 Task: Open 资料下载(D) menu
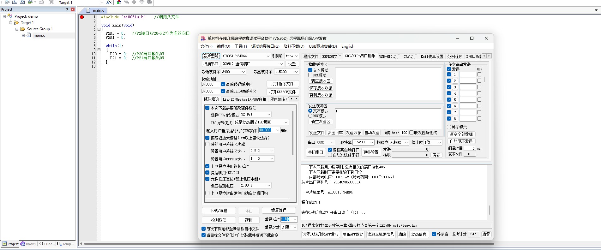294,46
